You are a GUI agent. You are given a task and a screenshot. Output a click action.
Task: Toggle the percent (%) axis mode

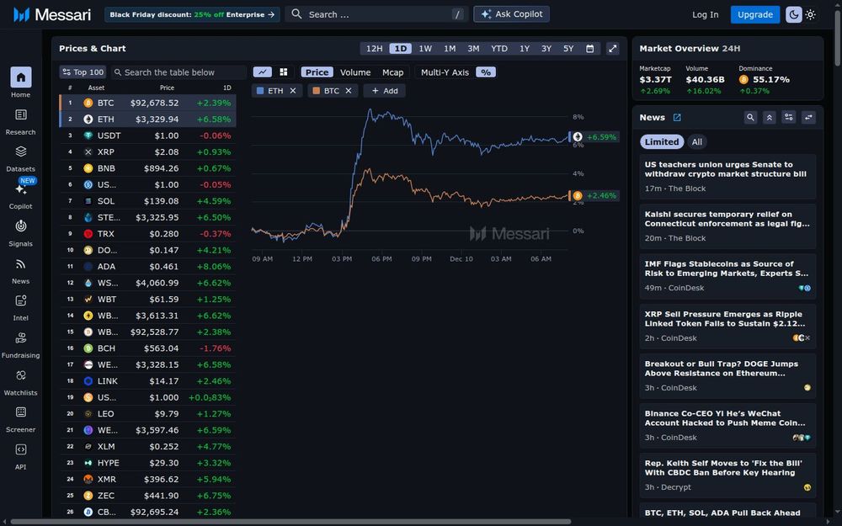486,72
